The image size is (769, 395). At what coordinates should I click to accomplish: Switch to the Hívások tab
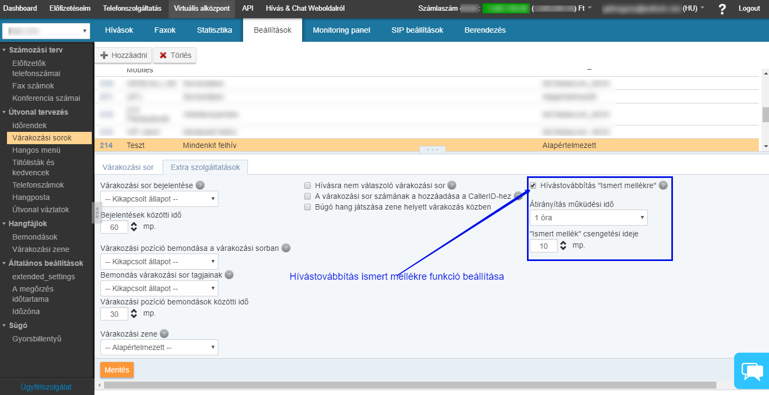pos(119,30)
